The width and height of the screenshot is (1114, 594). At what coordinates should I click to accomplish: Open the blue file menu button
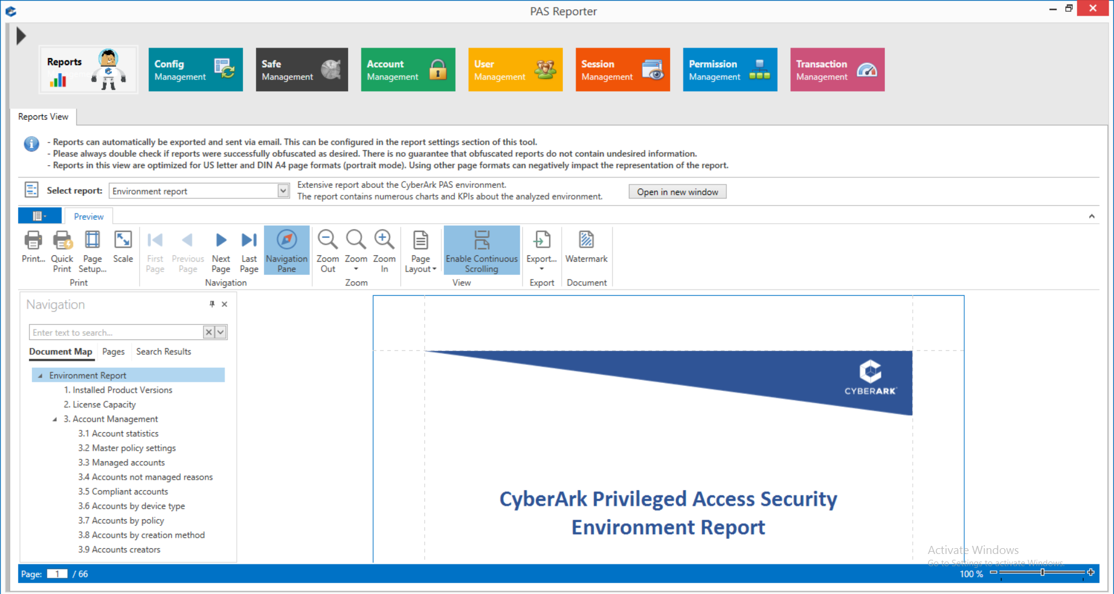click(39, 216)
